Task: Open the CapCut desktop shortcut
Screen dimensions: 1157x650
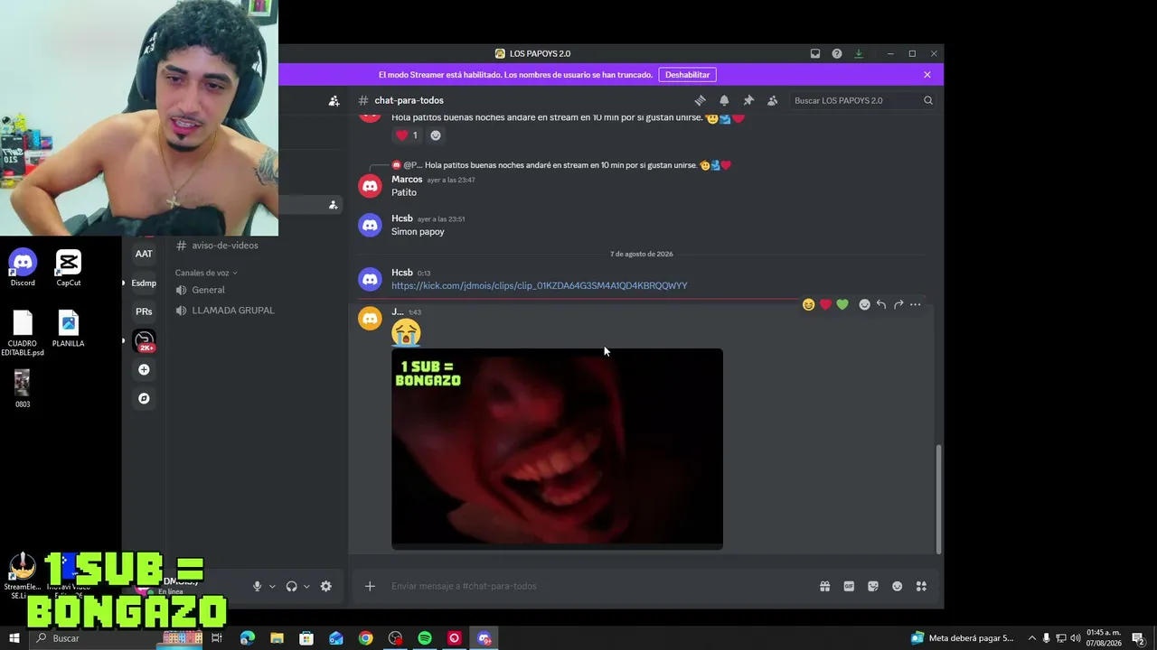Action: coord(69,268)
